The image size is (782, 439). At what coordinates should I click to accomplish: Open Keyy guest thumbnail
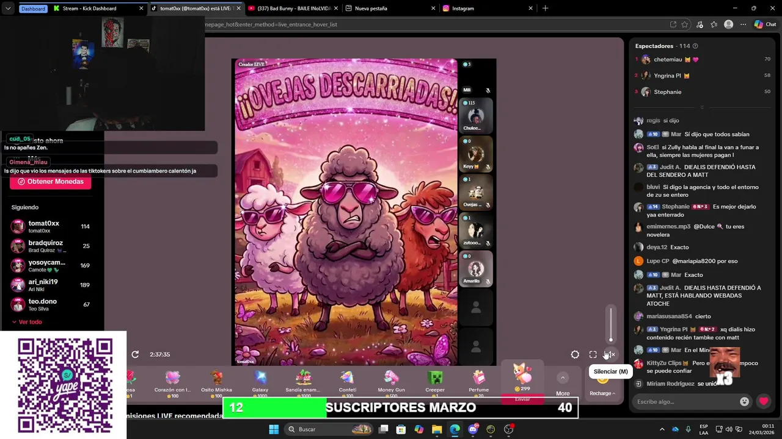point(475,154)
